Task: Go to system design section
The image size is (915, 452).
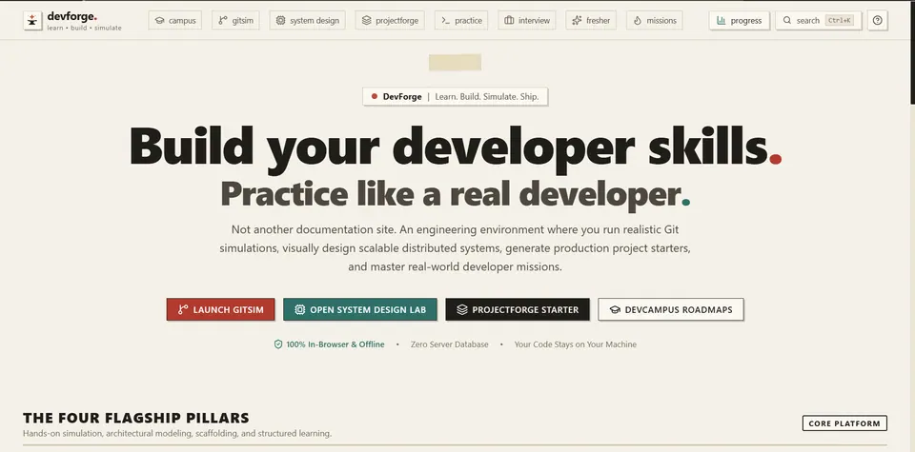Action: pos(308,20)
